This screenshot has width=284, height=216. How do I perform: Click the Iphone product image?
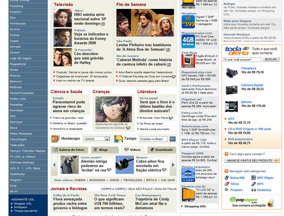pyautogui.click(x=231, y=106)
